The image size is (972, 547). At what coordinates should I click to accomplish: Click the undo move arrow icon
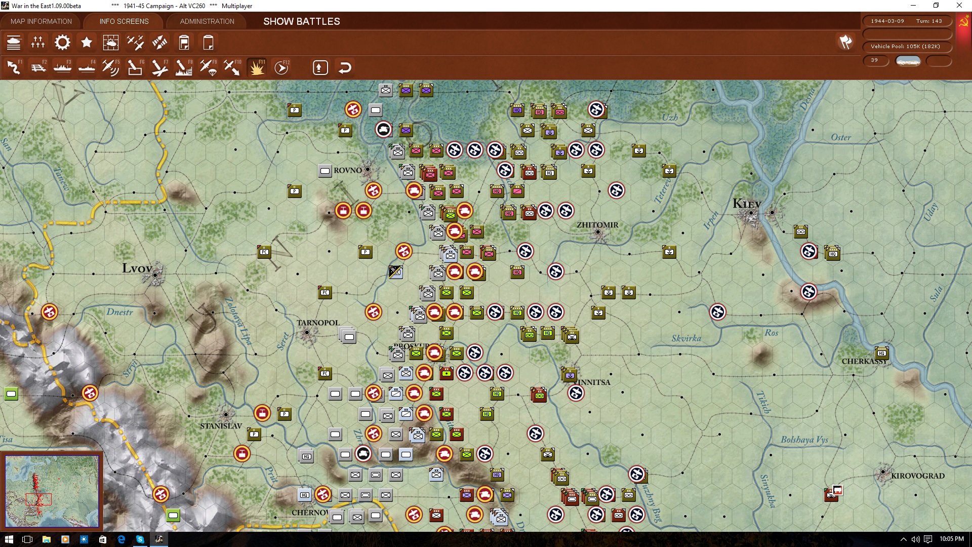345,67
